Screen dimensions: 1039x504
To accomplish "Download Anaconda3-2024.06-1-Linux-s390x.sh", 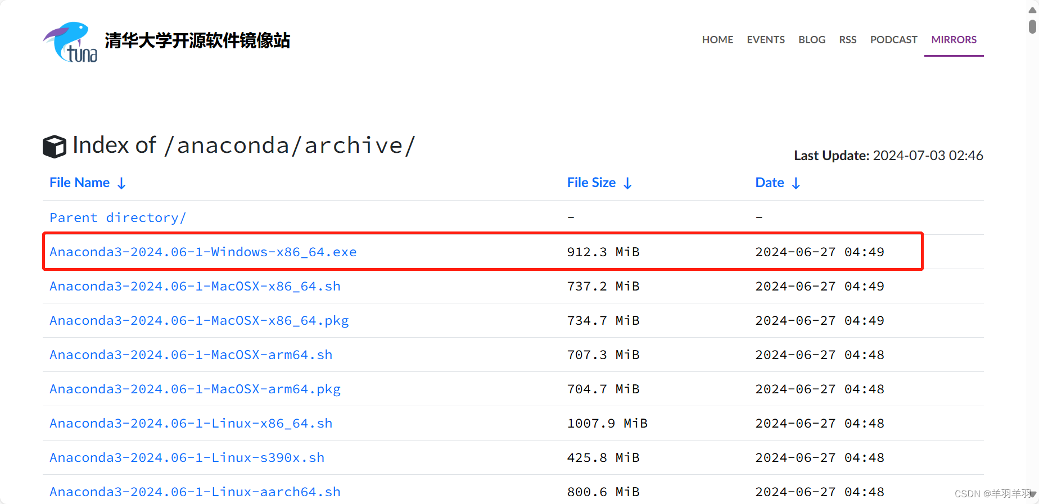I will [x=187, y=457].
